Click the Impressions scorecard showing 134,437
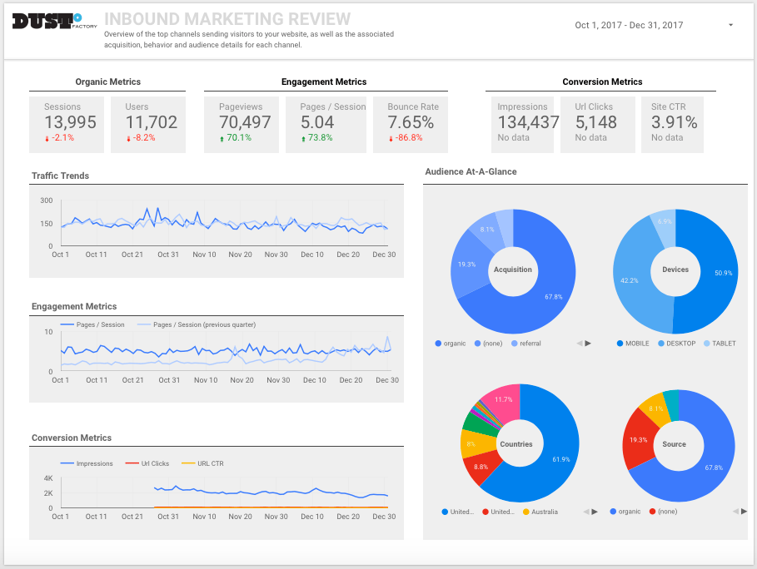The width and height of the screenshot is (757, 569). tap(522, 123)
